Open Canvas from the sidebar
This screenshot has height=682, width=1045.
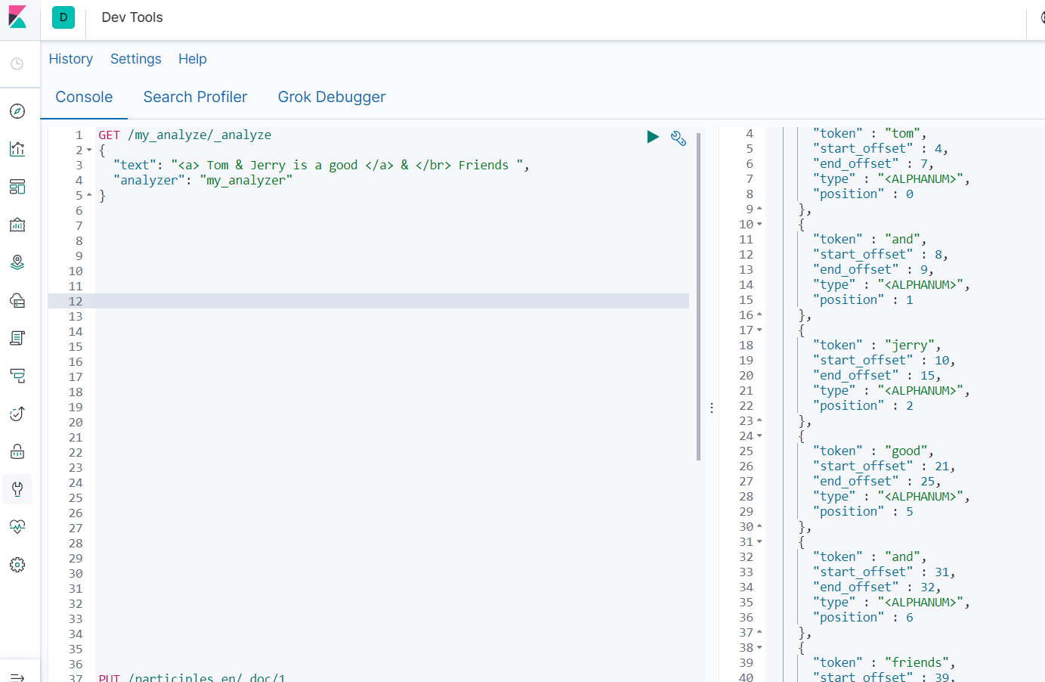(17, 225)
